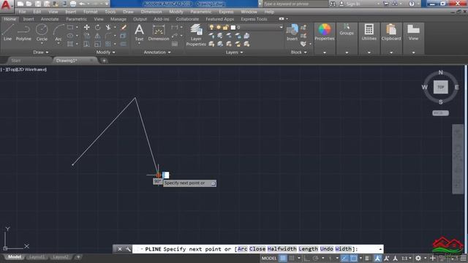This screenshot has height=263, width=468.
Task: Toggle ortho mode in status bar
Action: pos(306,258)
